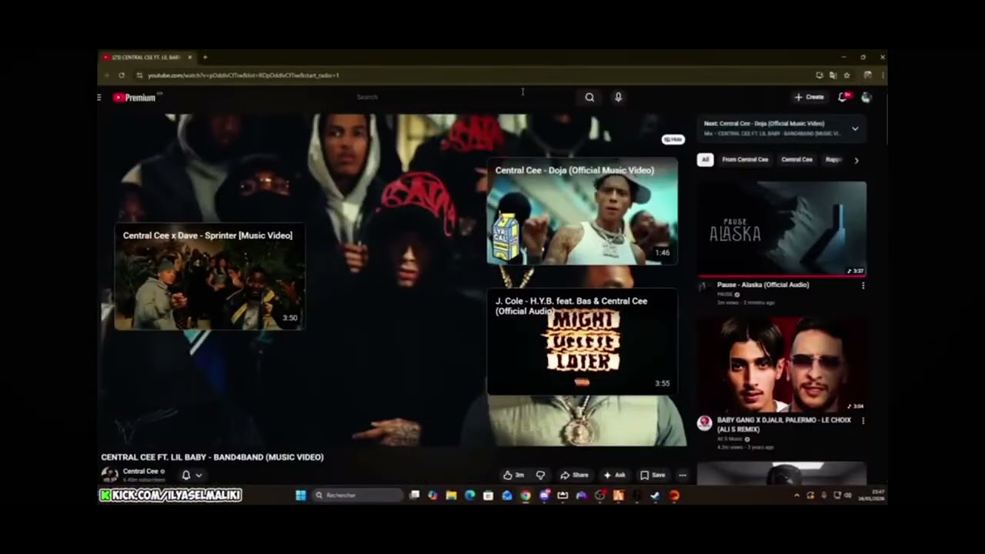Open Pause - Alaska (Official Audio) title
This screenshot has height=554, width=985.
(763, 285)
